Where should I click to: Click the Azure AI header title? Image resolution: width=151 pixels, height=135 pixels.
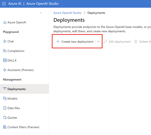point(15,4)
